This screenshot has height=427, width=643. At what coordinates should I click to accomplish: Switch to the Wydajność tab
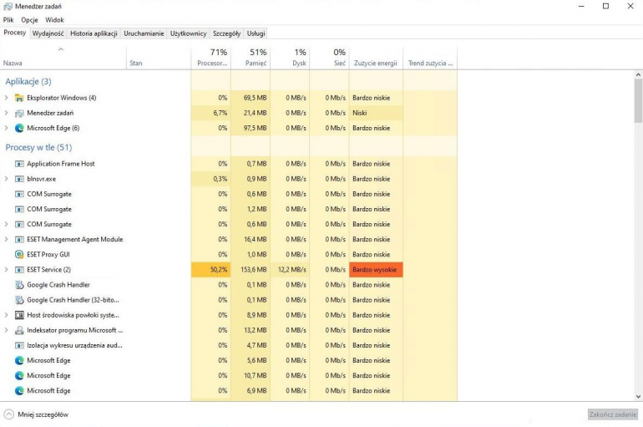pyautogui.click(x=48, y=33)
